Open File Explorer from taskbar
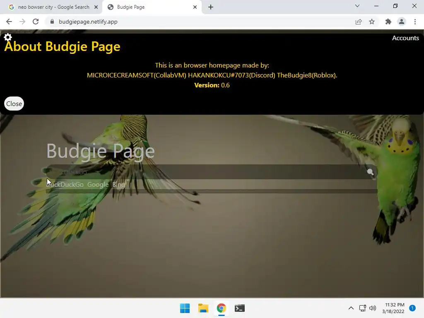This screenshot has width=424, height=318. [203, 308]
